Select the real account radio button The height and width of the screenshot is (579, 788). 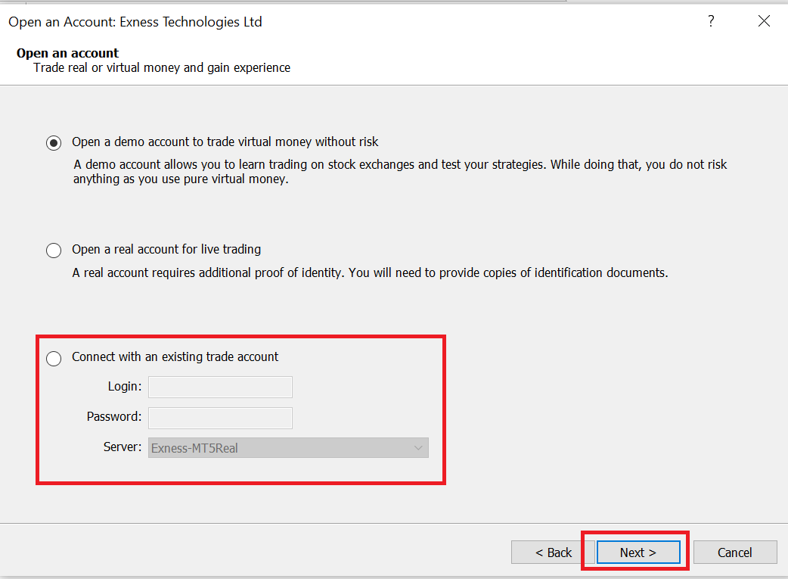pos(54,250)
